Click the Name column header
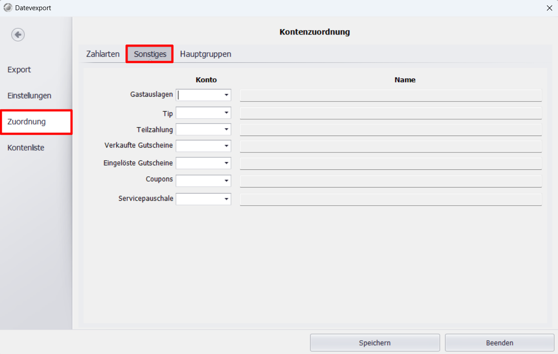The height and width of the screenshot is (354, 558). (x=405, y=80)
